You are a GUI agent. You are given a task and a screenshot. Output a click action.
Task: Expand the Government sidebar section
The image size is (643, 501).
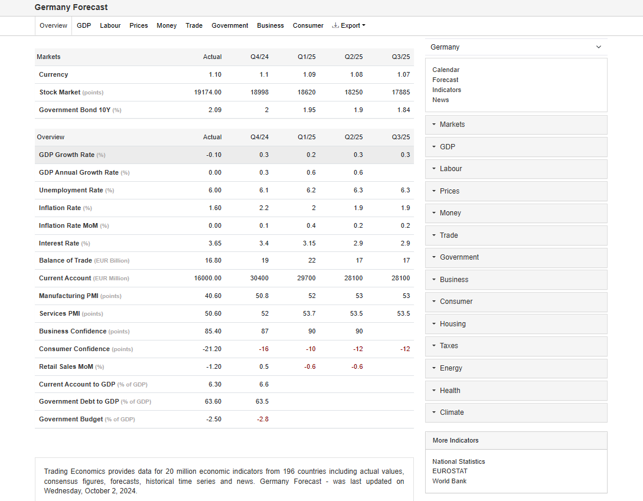point(516,257)
